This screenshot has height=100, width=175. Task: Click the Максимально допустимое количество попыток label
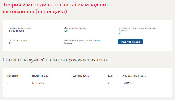coord(138,29)
